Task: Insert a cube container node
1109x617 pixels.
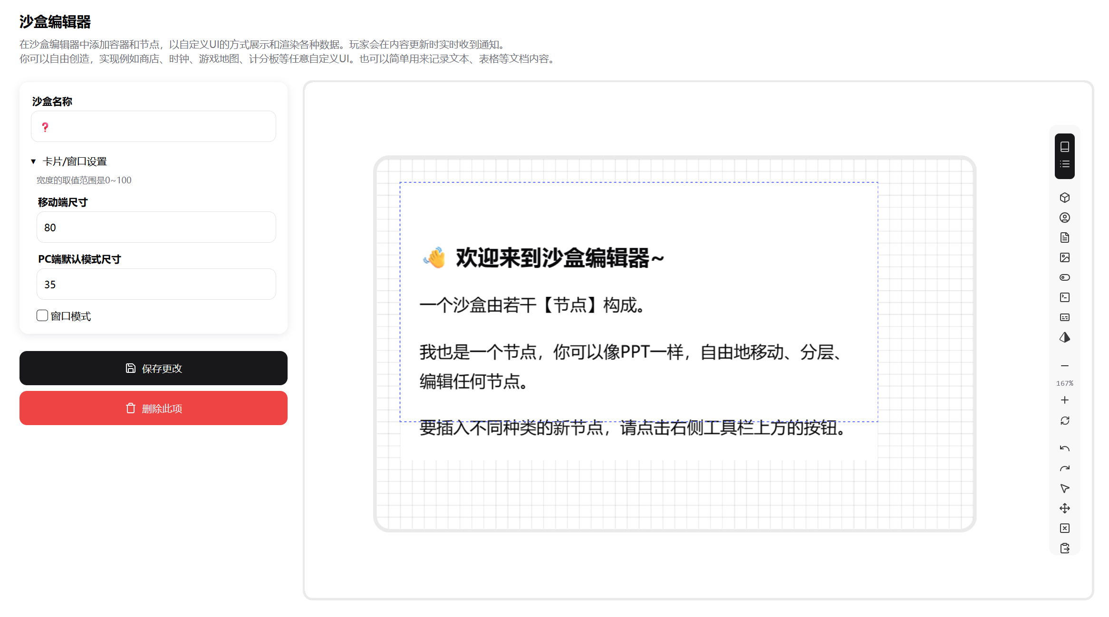Action: (1064, 198)
